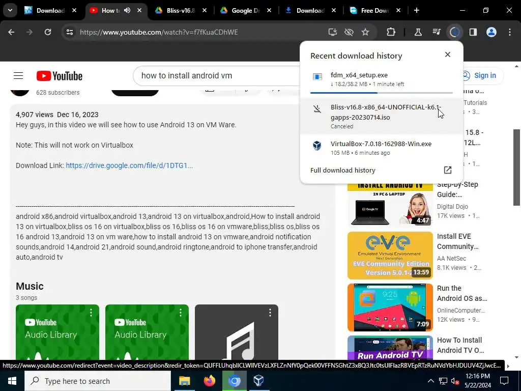Go back to the previous page

click(11, 32)
